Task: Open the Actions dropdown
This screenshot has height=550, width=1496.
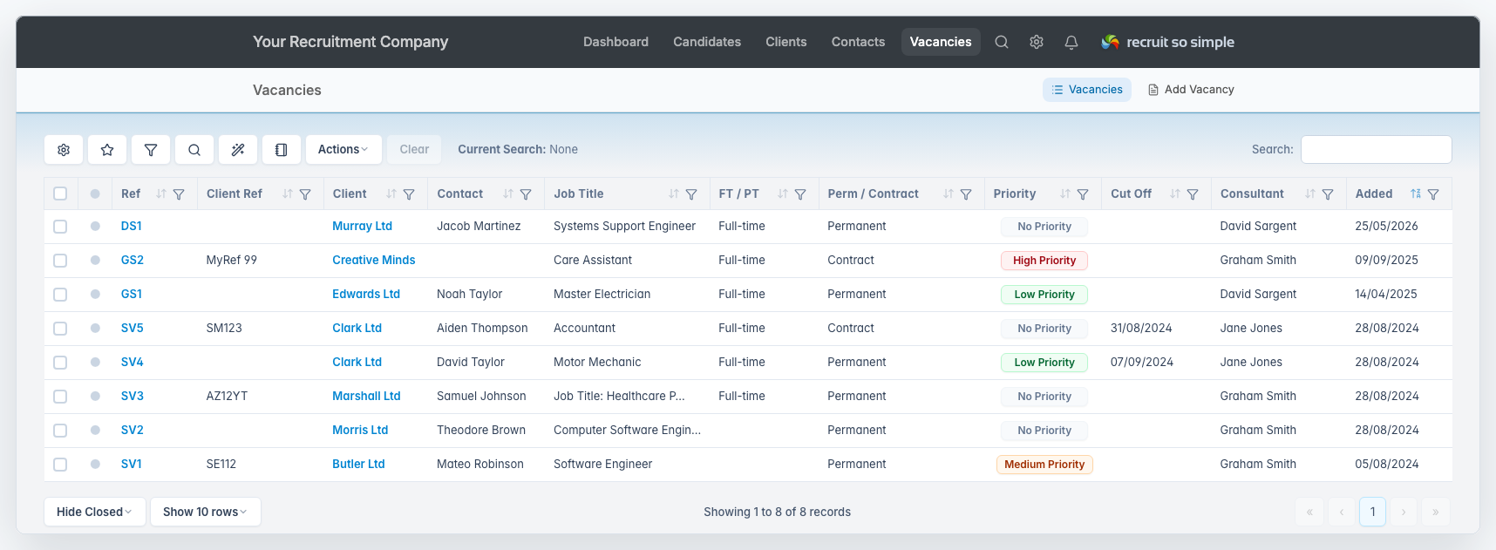Action: [343, 150]
